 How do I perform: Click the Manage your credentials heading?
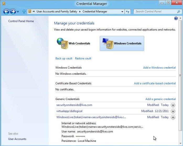(x=74, y=23)
